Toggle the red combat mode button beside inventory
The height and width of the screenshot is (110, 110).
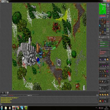108,21
